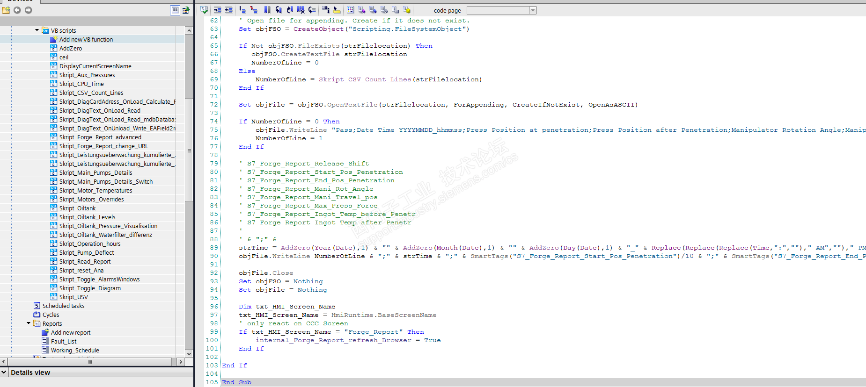Open the code page dropdown
Viewport: 866px width, 387px height.
point(533,10)
